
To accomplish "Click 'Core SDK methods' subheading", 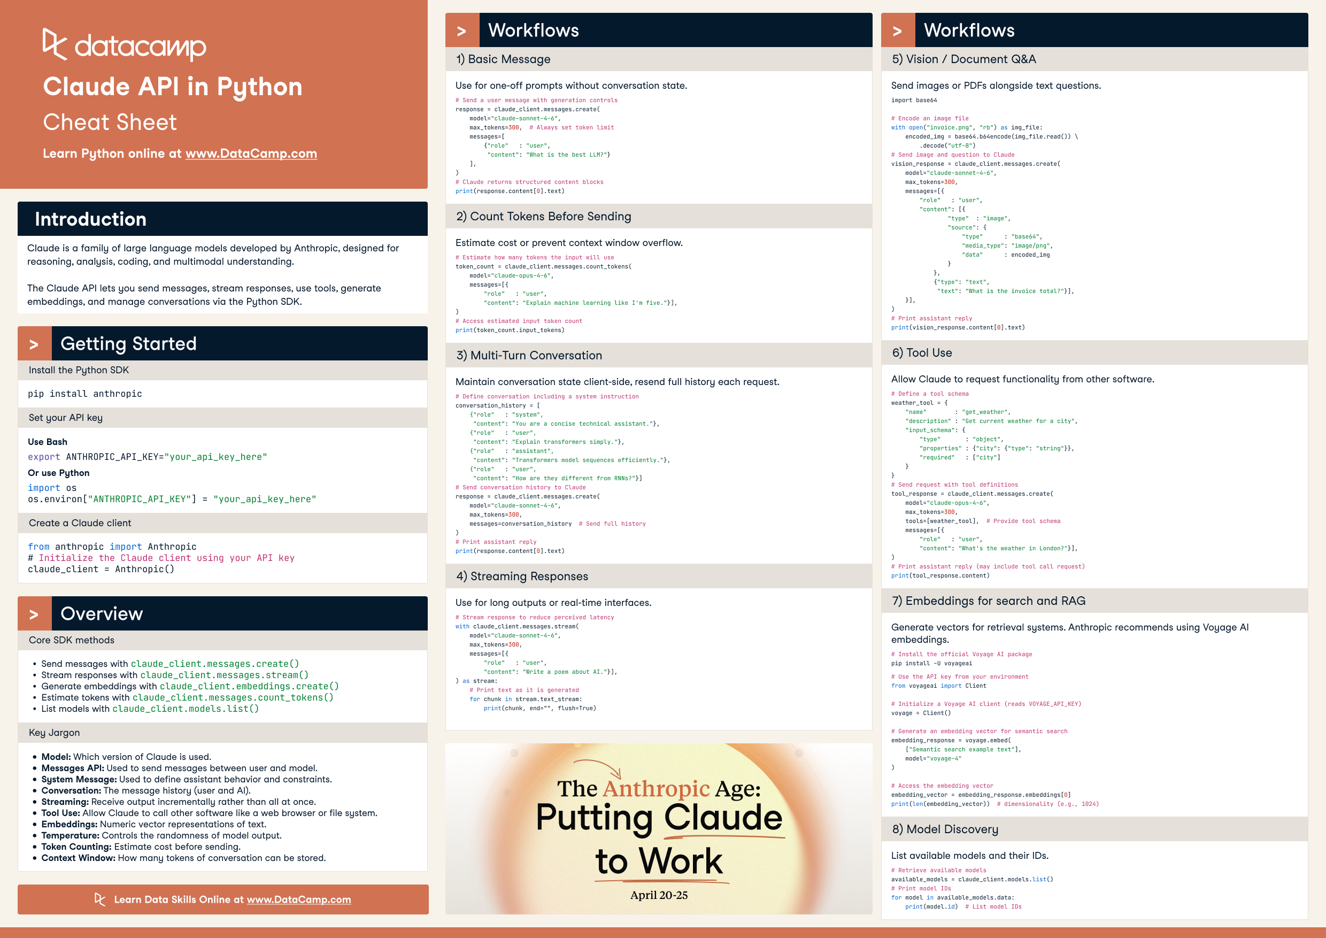I will pos(72,641).
